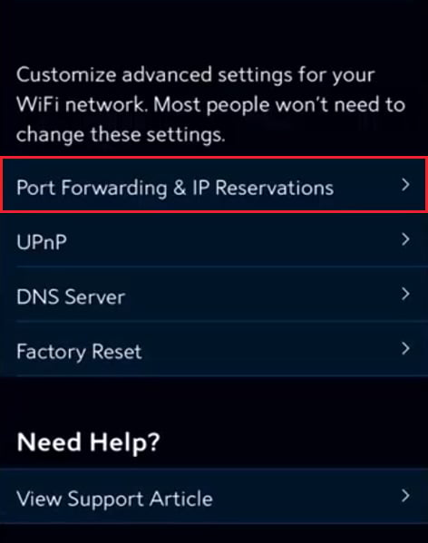The image size is (428, 543).
Task: Tap the arrow icon next to UPnP
Action: (x=405, y=239)
